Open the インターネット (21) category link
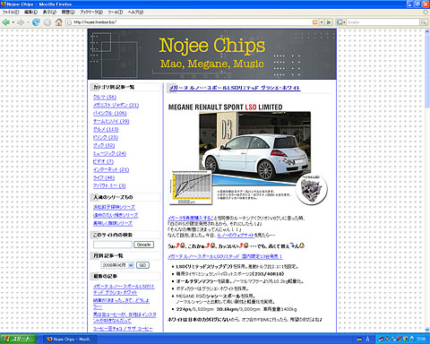This screenshot has height=344, width=430. pos(111,169)
